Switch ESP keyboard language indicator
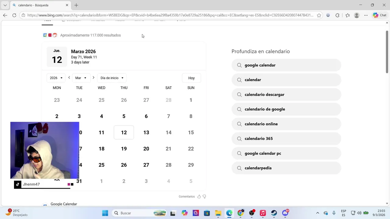This screenshot has height=219, width=390. (344, 213)
